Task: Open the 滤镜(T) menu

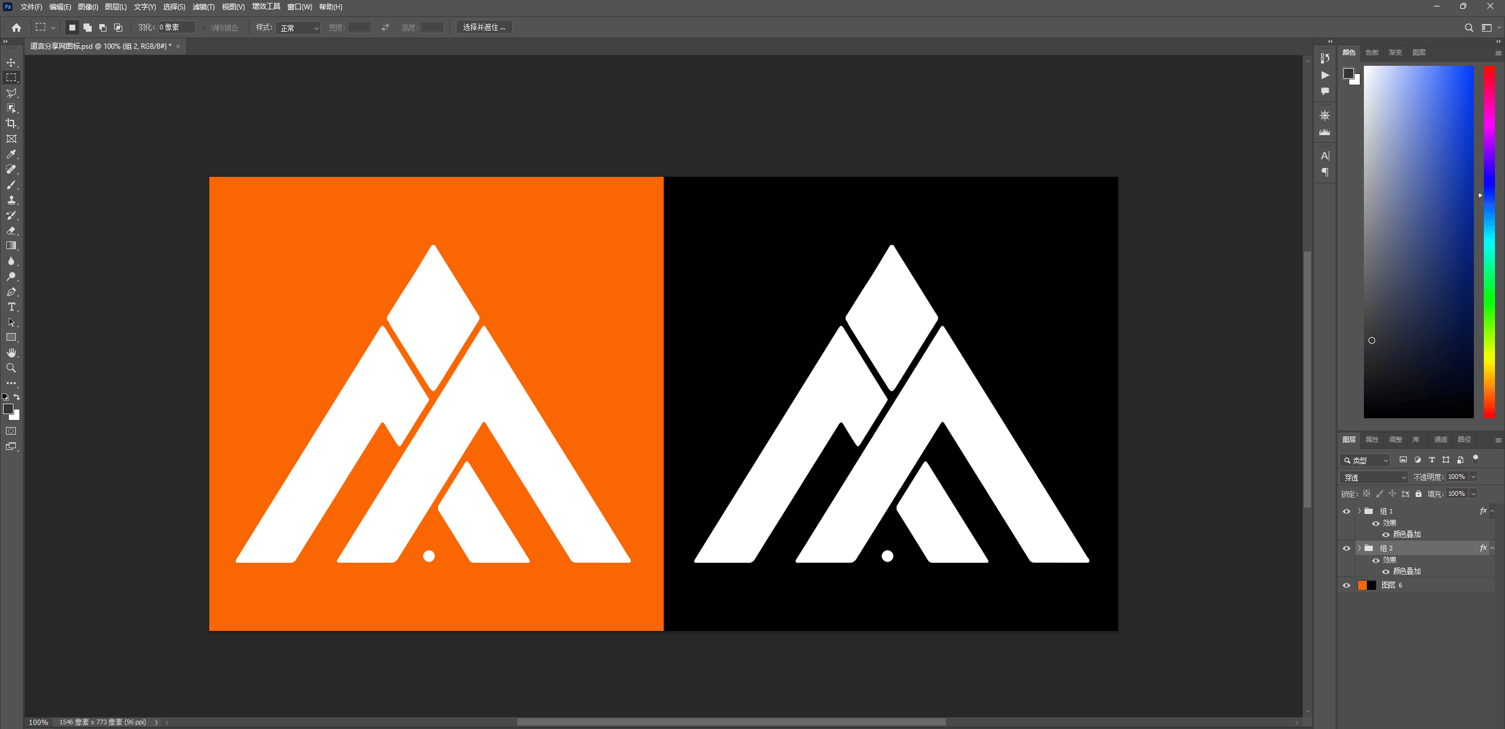Action: coord(203,7)
